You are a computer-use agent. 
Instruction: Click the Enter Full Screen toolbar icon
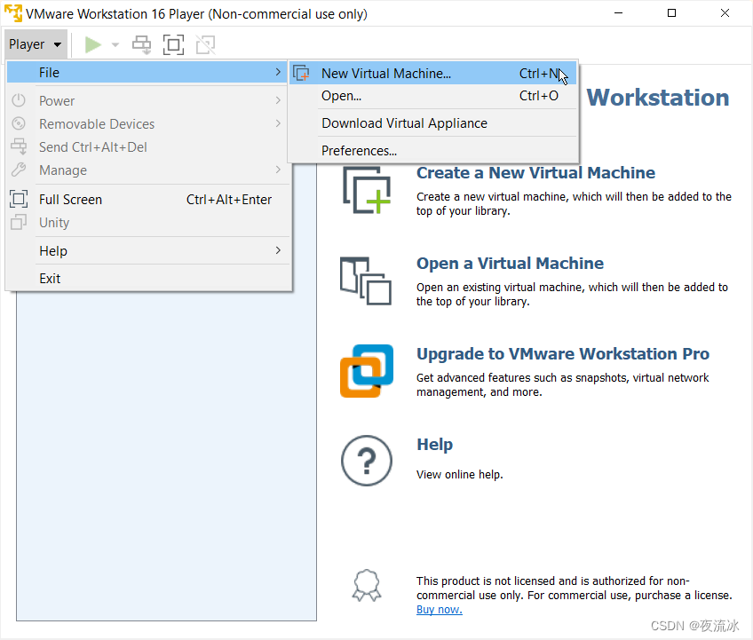(173, 44)
